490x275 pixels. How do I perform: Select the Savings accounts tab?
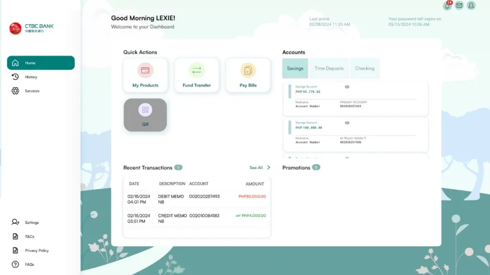point(295,68)
